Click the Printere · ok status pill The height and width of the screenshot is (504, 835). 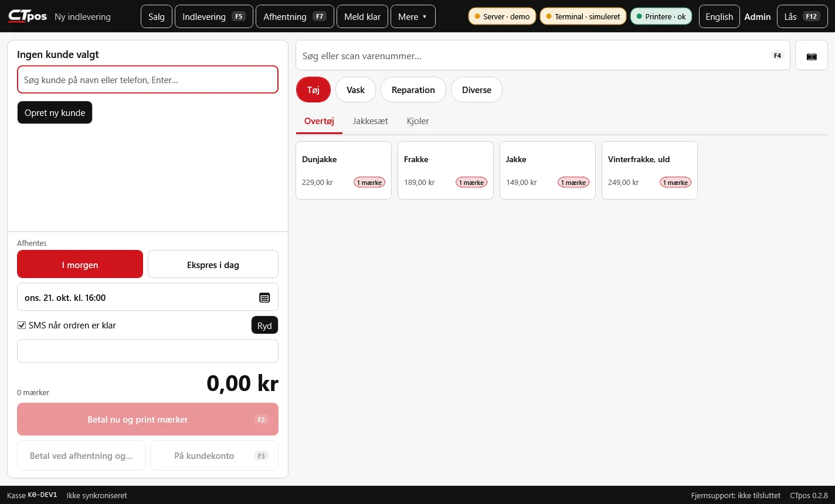tap(661, 16)
